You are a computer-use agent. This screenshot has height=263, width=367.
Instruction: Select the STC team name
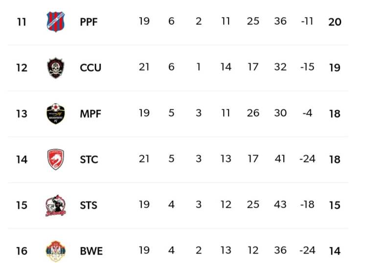pyautogui.click(x=89, y=160)
